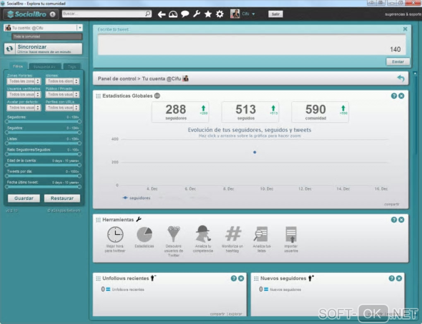
Task: Open the settings gear icon
Action: (x=220, y=14)
